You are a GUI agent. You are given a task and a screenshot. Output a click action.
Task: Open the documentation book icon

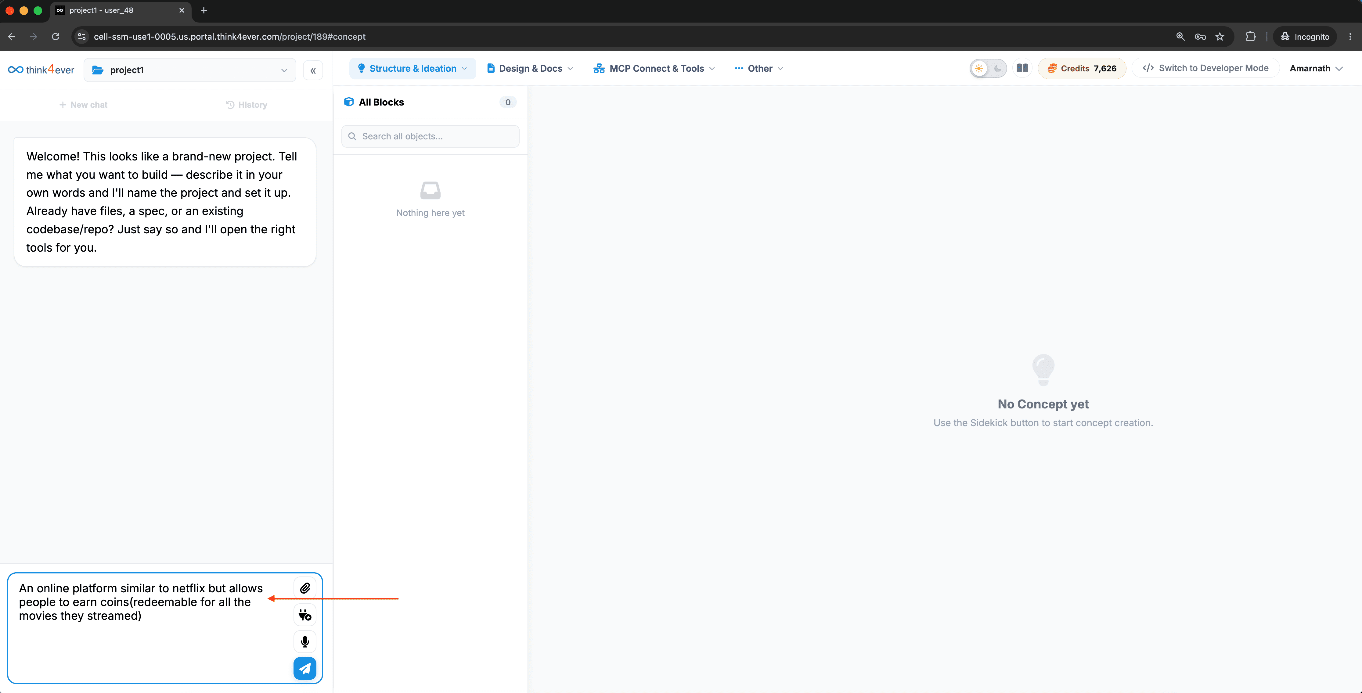click(x=1022, y=68)
